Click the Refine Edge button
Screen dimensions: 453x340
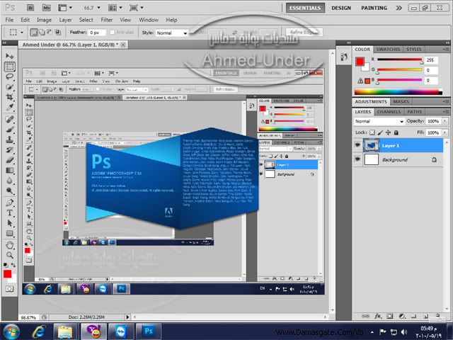click(x=304, y=32)
